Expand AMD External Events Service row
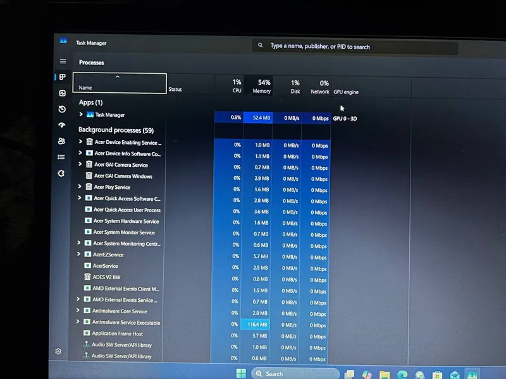Viewport: 506px width, 379px height. (x=78, y=299)
